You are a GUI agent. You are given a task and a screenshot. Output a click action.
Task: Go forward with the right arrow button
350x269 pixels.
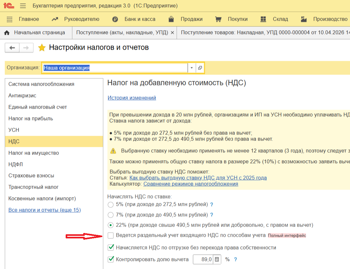click(x=26, y=47)
